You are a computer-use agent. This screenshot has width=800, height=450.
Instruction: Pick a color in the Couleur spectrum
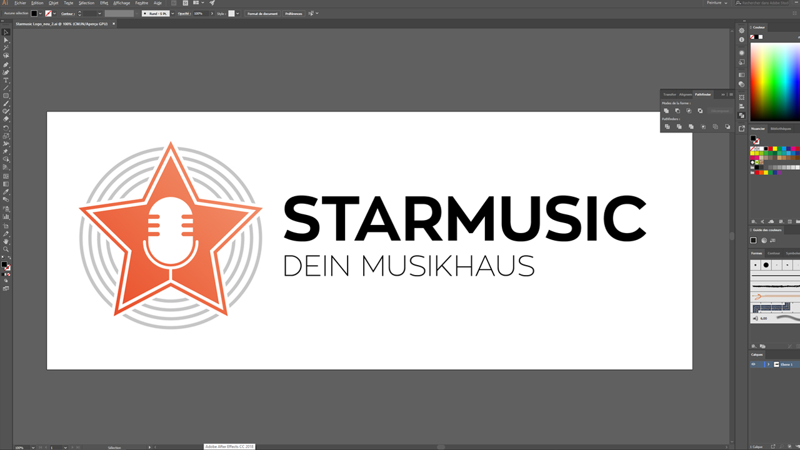[775, 81]
